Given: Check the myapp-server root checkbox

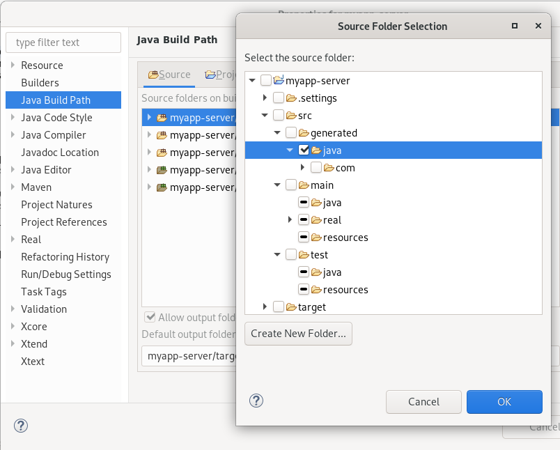Looking at the screenshot, I should tap(266, 80).
